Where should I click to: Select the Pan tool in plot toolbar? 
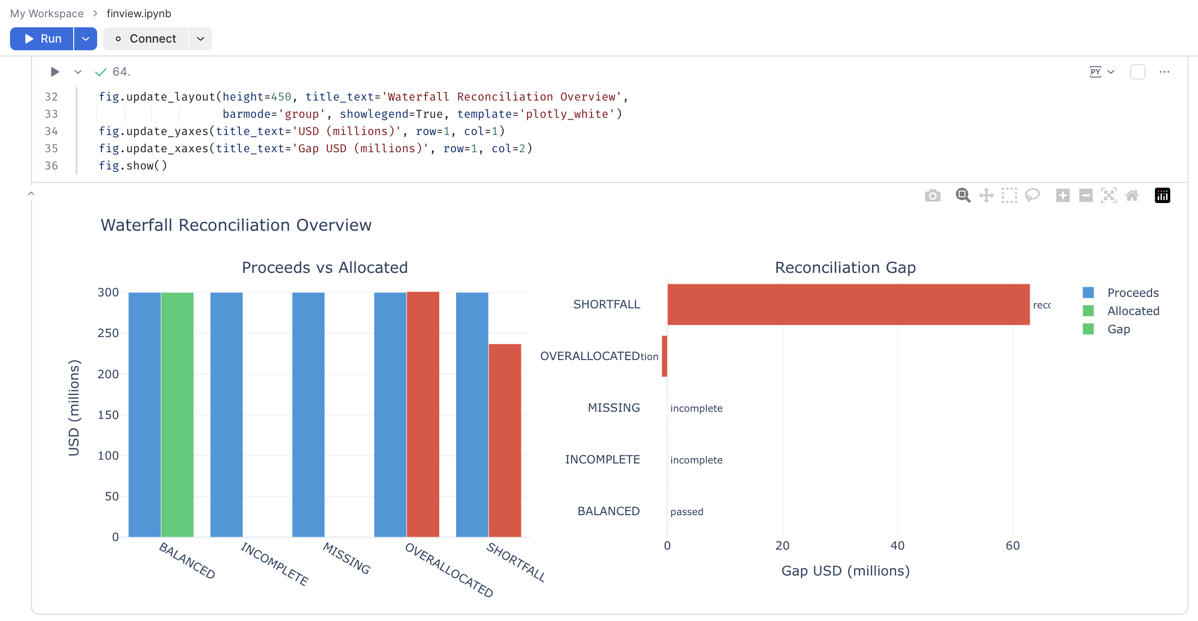click(x=986, y=196)
